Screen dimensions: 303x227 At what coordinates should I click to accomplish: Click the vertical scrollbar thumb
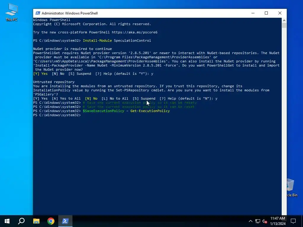coord(284,25)
